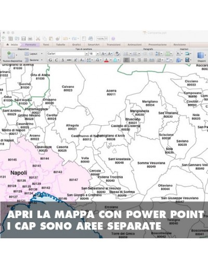Click the New from template icon
The image size is (208, 269).
(10, 39)
